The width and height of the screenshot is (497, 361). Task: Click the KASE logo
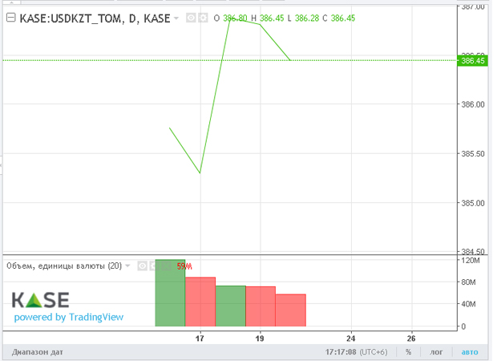coord(40,300)
